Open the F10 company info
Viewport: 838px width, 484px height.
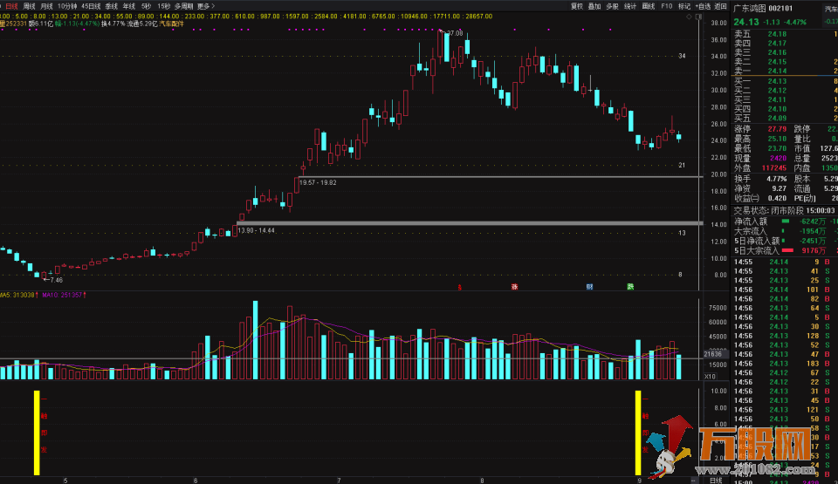pos(666,6)
